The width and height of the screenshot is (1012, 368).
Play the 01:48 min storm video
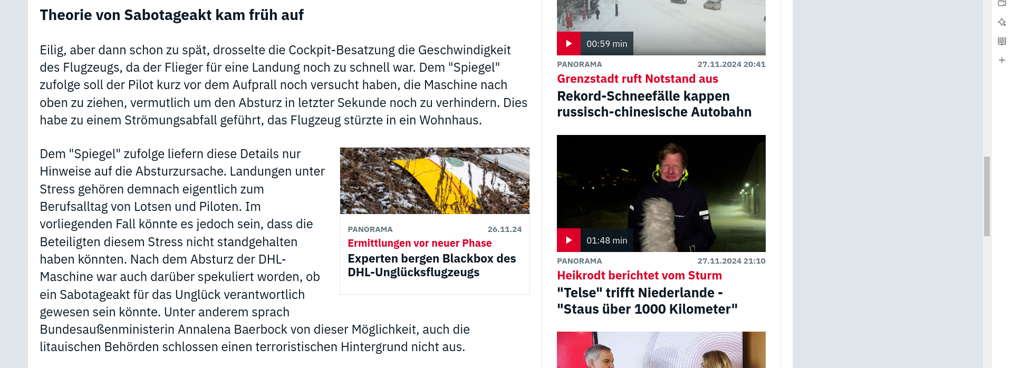pos(568,240)
